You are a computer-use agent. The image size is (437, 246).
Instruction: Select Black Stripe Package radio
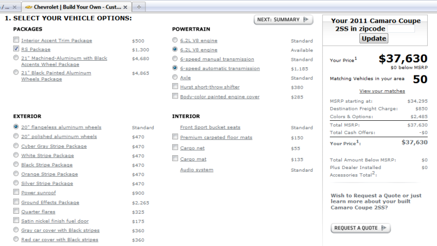click(16, 165)
